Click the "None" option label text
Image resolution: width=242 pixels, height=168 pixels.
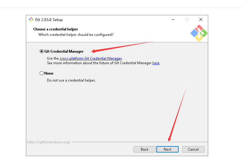[x=49, y=73]
